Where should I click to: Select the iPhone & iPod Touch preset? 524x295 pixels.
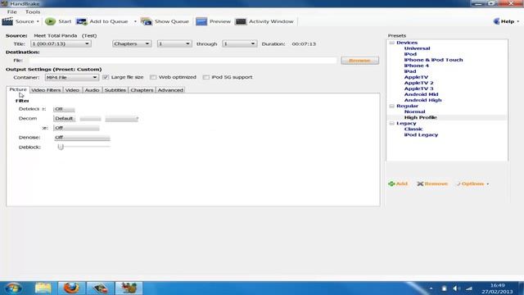(433, 60)
